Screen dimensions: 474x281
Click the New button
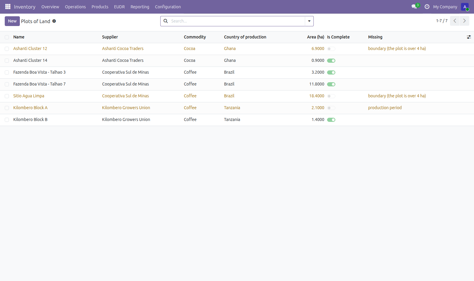pos(12,21)
